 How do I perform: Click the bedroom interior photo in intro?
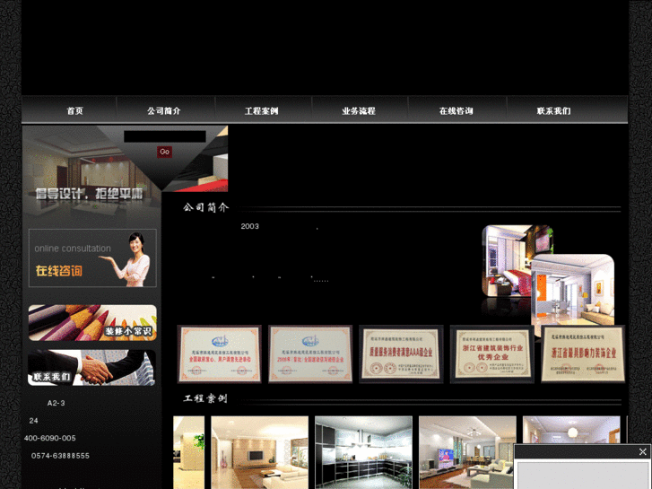point(508,260)
